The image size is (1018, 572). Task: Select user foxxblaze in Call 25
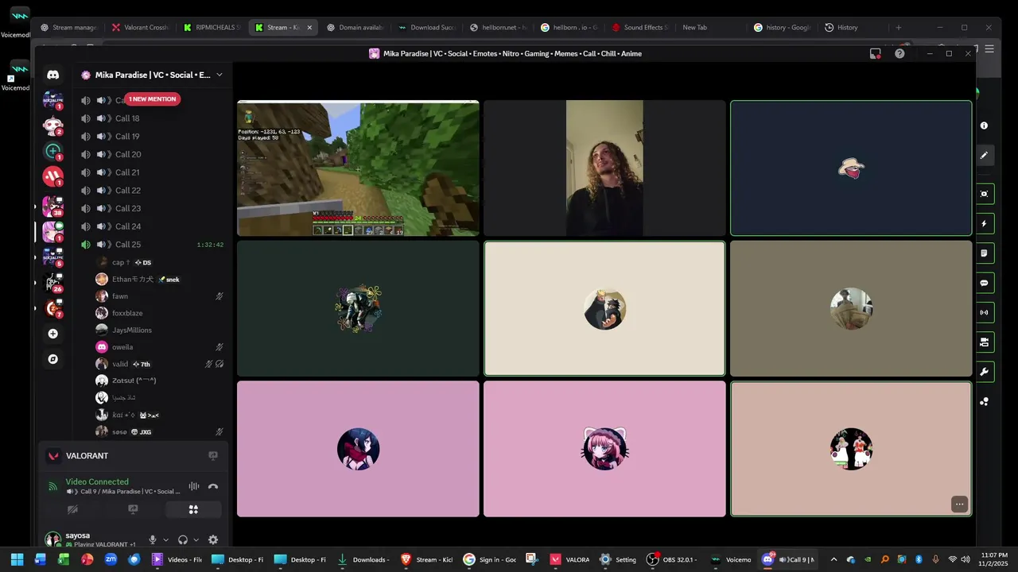pyautogui.click(x=159, y=313)
